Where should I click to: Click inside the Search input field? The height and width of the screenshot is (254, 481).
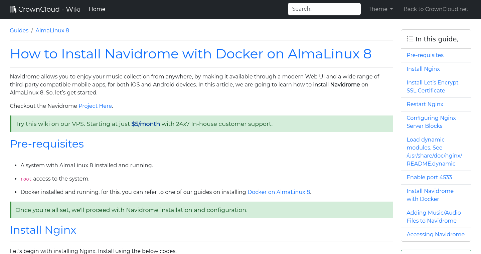tap(324, 9)
